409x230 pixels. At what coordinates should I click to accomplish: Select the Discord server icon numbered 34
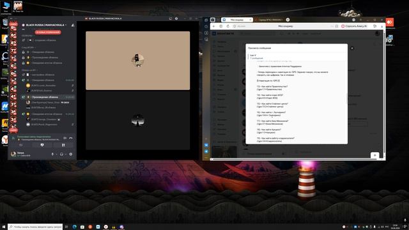(13, 119)
